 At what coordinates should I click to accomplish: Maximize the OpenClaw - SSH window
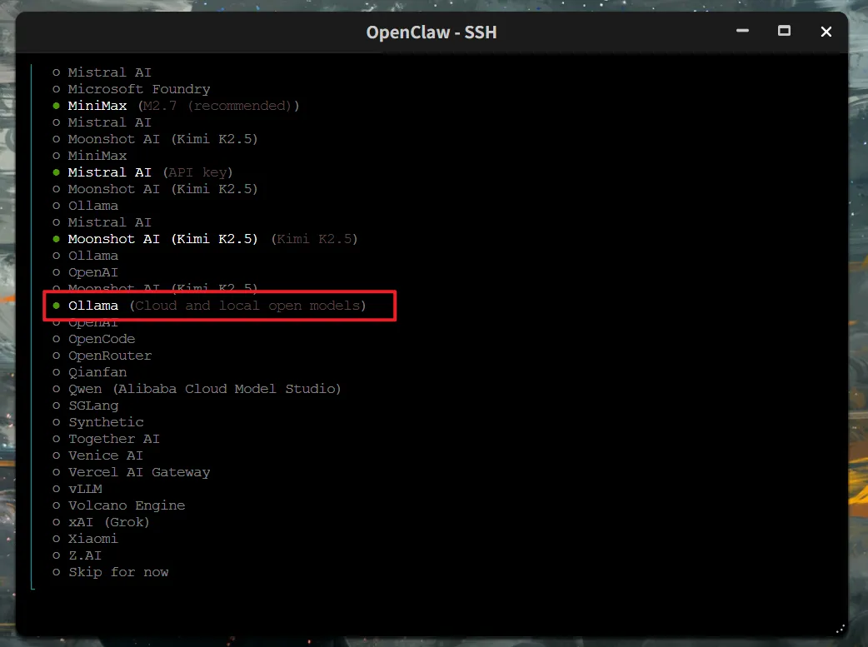(784, 31)
